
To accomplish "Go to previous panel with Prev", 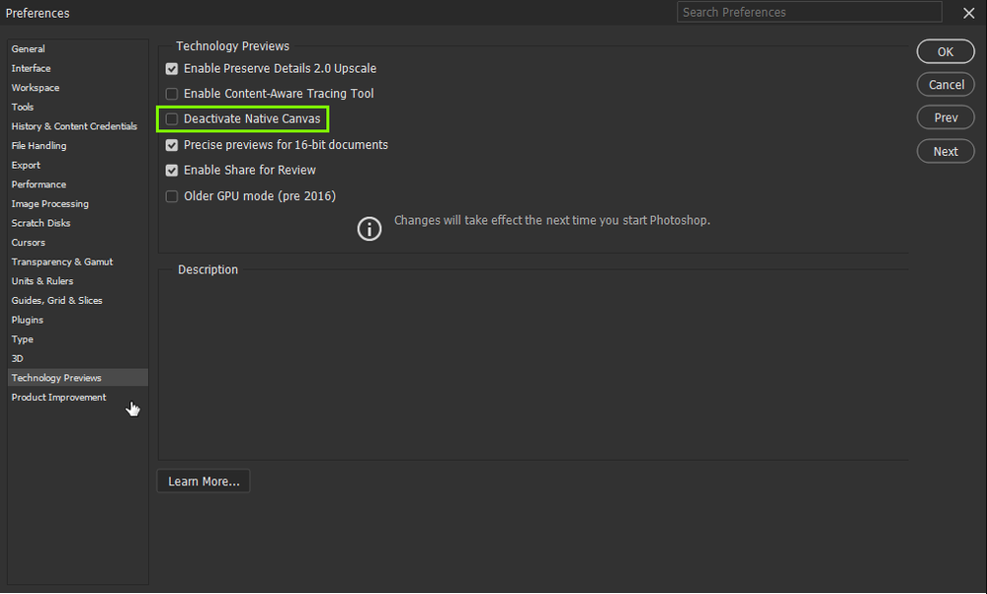I will tap(946, 118).
